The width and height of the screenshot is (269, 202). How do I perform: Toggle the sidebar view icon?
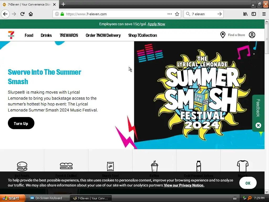(254, 14)
